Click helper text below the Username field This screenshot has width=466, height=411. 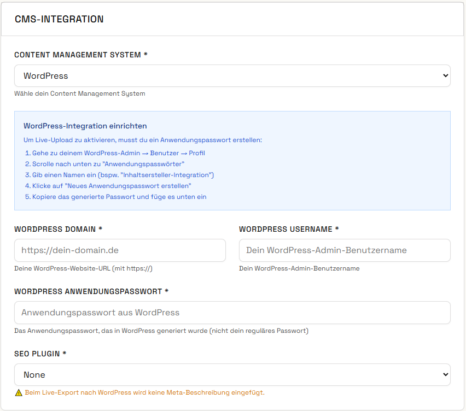pos(299,268)
